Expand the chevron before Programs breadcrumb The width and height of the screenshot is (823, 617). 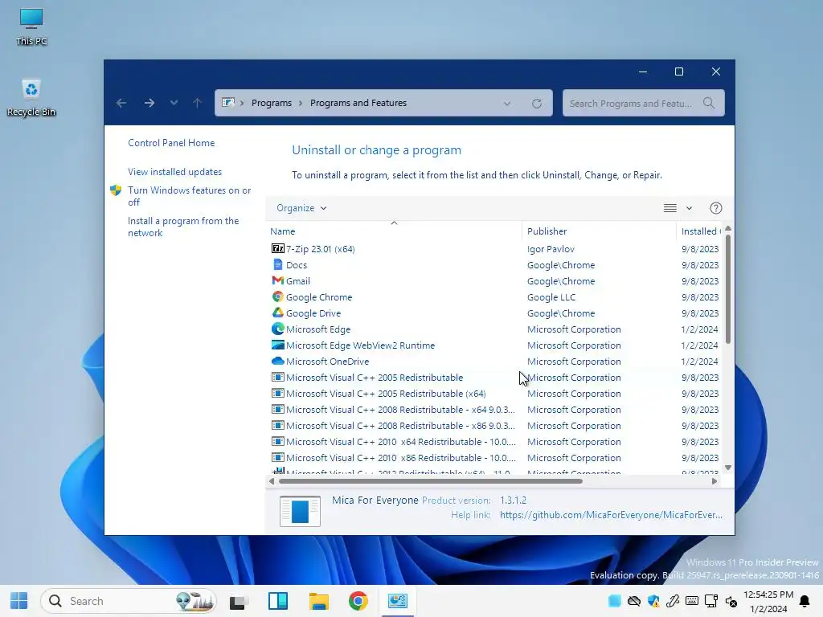242,104
